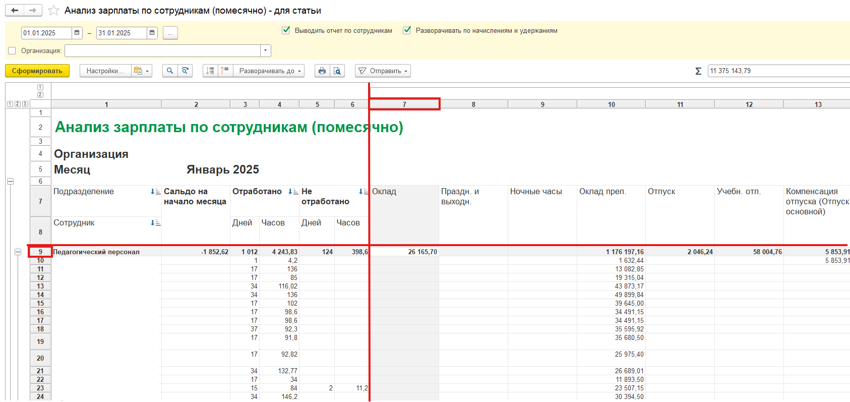Screen dimensions: 850x402
Task: Click the Организация input field
Action: pos(163,51)
